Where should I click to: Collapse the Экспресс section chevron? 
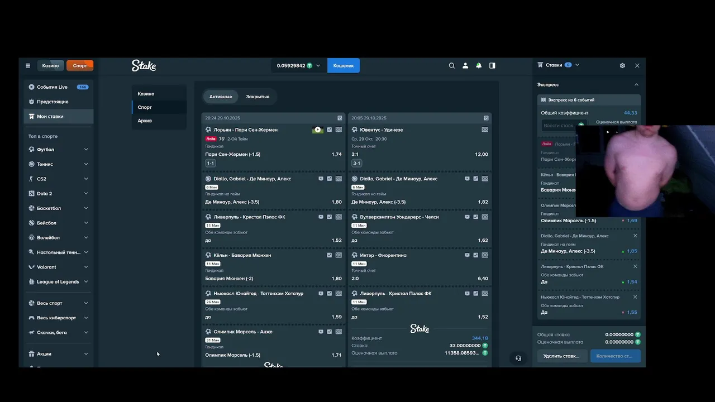pos(636,85)
